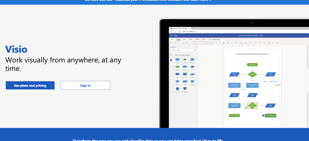The height and width of the screenshot is (141, 309).
Task: Open the app launcher waffle icon
Action: tap(171, 35)
